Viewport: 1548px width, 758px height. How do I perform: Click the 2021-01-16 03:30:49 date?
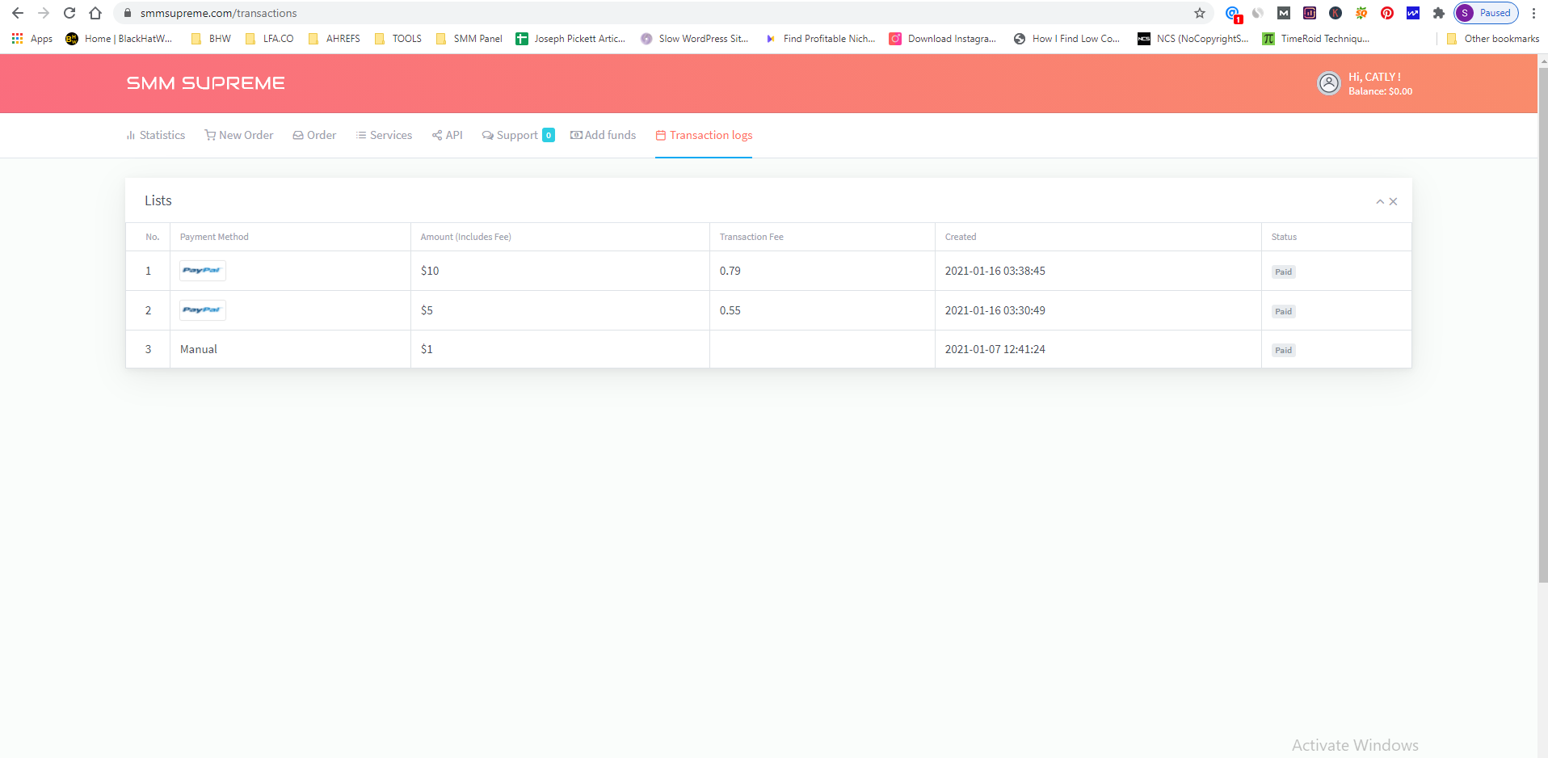(995, 310)
